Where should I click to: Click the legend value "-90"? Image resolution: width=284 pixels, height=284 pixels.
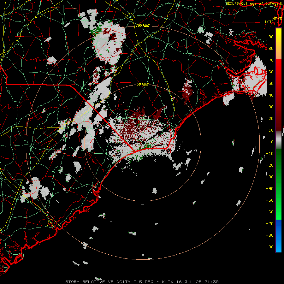(x=270, y=247)
